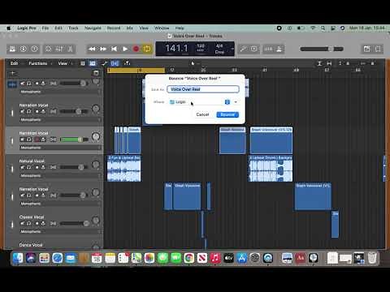This screenshot has height=292, width=390.
Task: Mute the Classic Vocal track
Action: pos(22,223)
